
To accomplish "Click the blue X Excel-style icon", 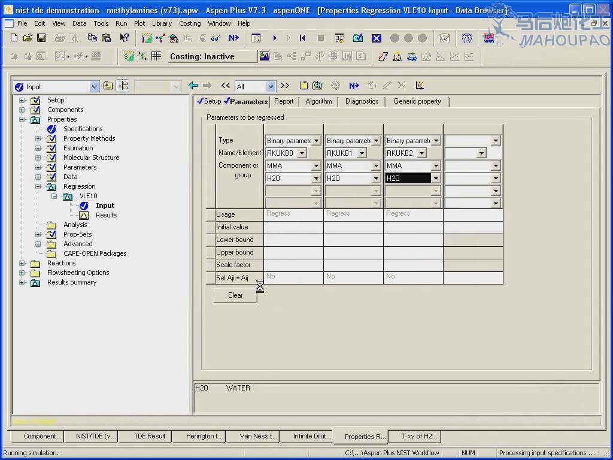I will [377, 38].
